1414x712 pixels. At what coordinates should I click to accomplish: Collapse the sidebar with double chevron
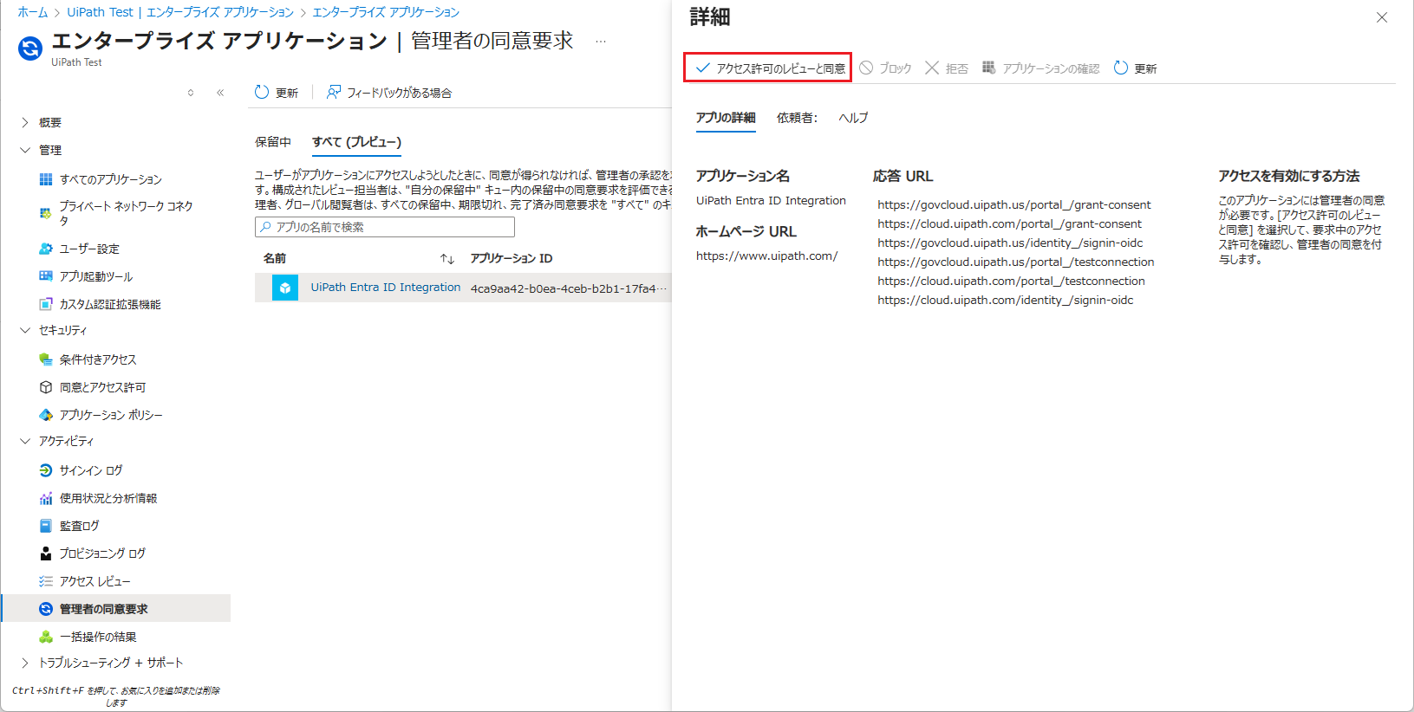coord(220,92)
